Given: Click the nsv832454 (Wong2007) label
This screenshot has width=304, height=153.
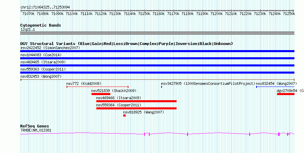Looking at the screenshot, I should coord(276,83).
